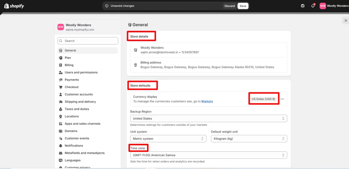
Task: Click the Domains icon in sidebar
Action: tap(61, 131)
